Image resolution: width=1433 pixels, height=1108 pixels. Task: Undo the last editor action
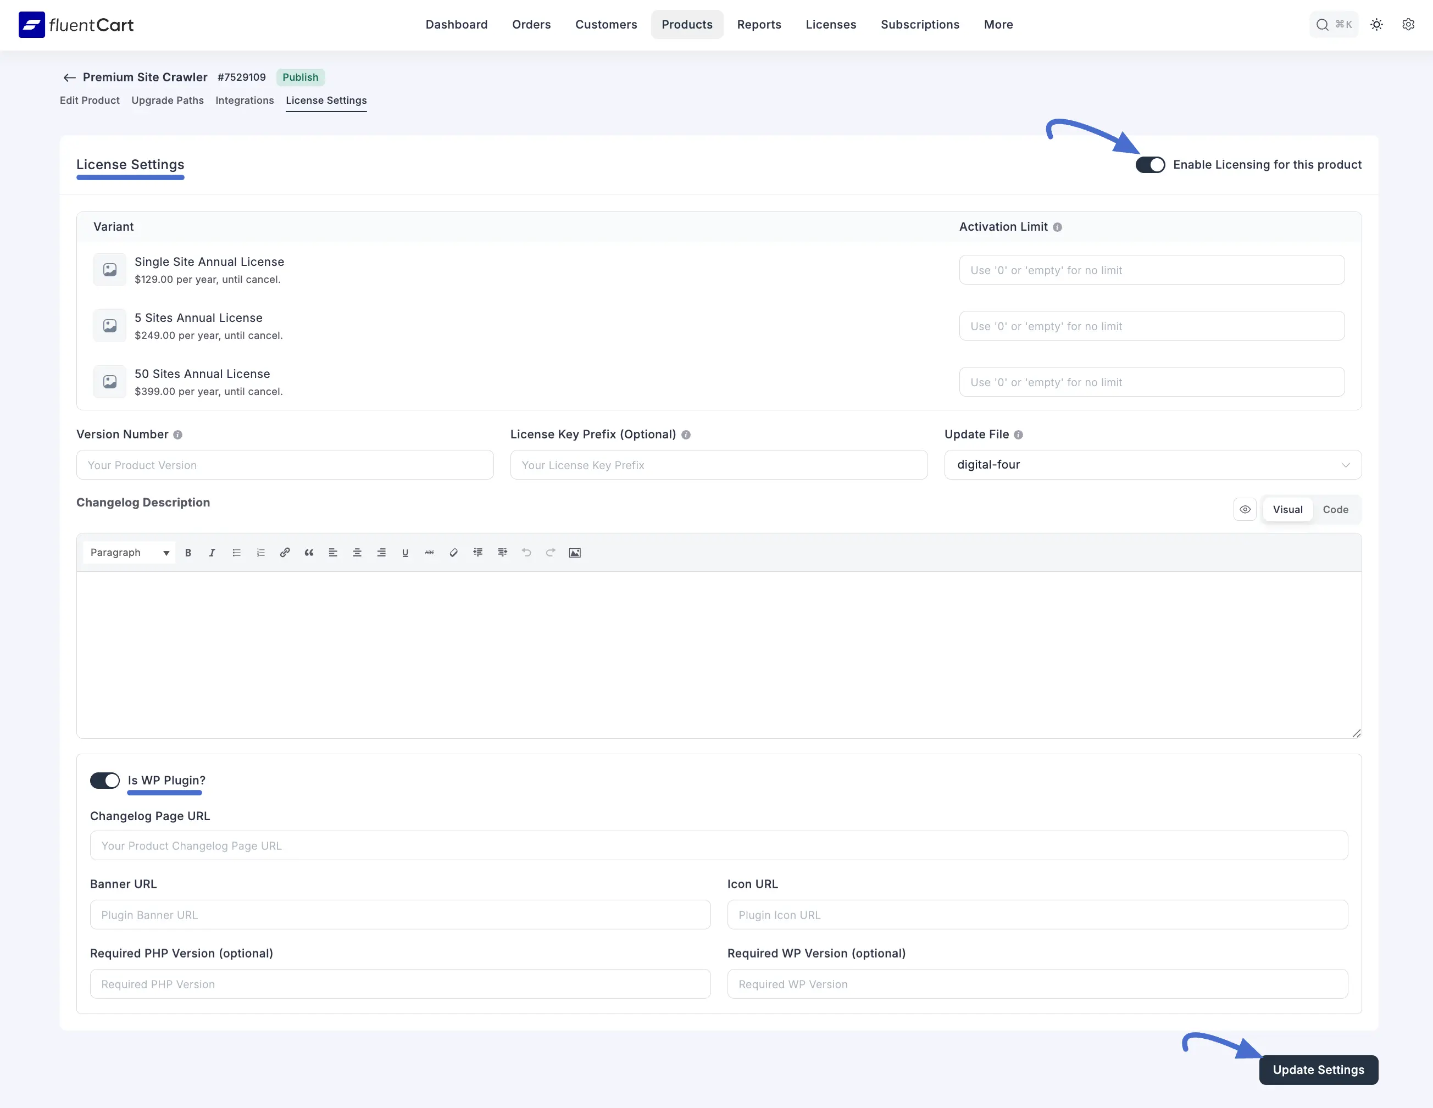coord(526,553)
